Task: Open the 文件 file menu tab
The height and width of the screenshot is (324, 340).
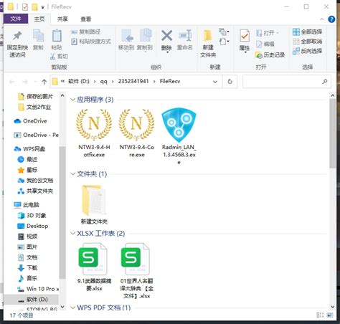Action: [16, 19]
